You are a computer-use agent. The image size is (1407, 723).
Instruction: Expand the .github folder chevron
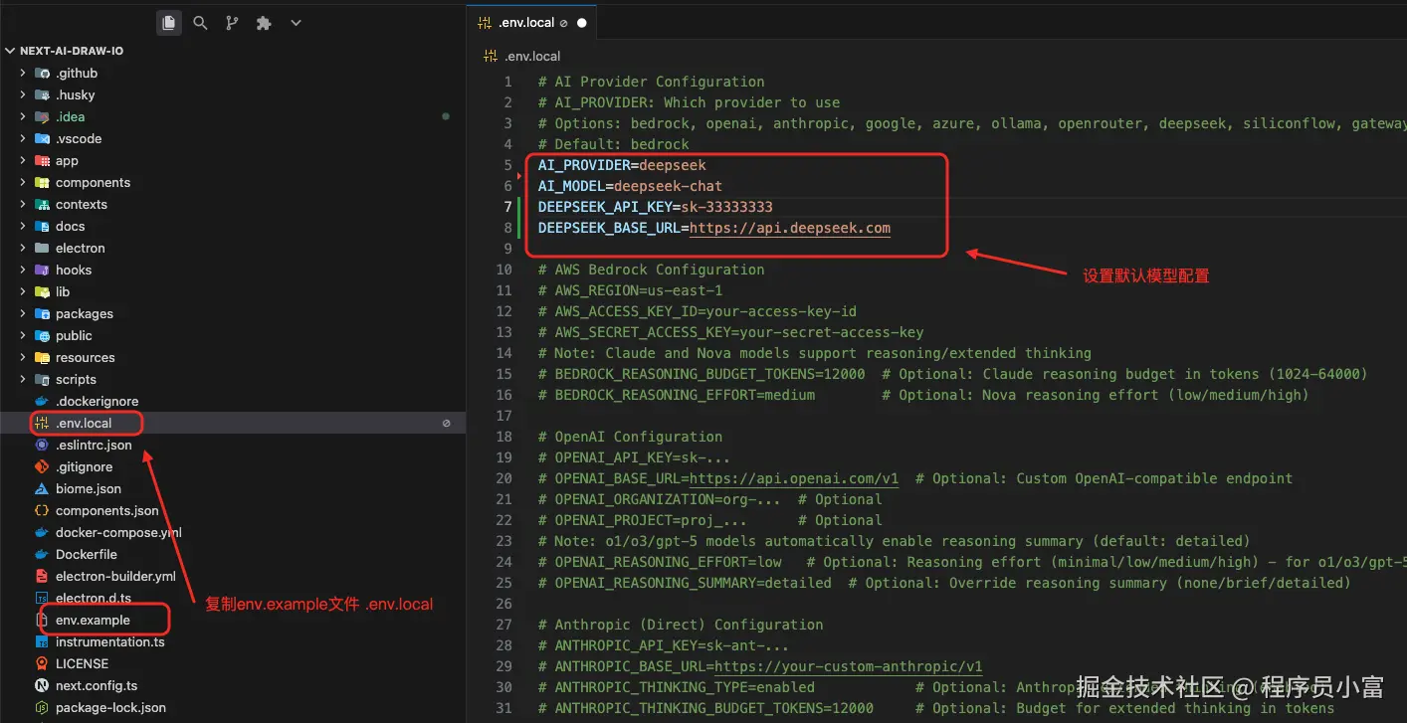23,73
